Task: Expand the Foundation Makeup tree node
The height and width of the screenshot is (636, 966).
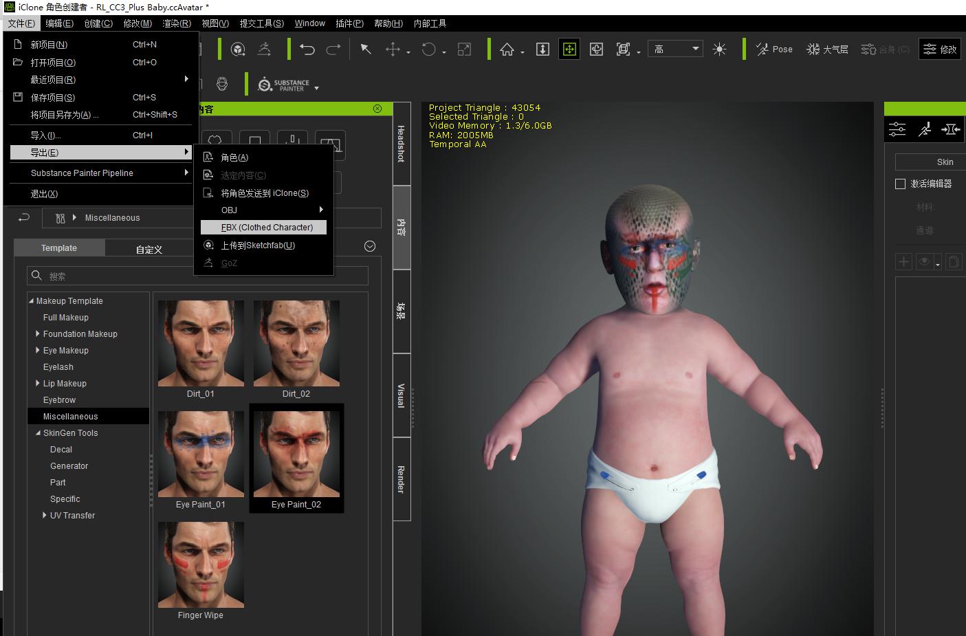Action: (x=37, y=333)
